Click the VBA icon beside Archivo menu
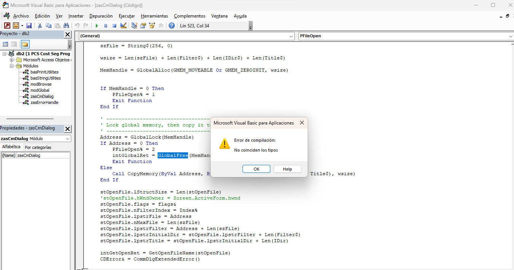 6,16
